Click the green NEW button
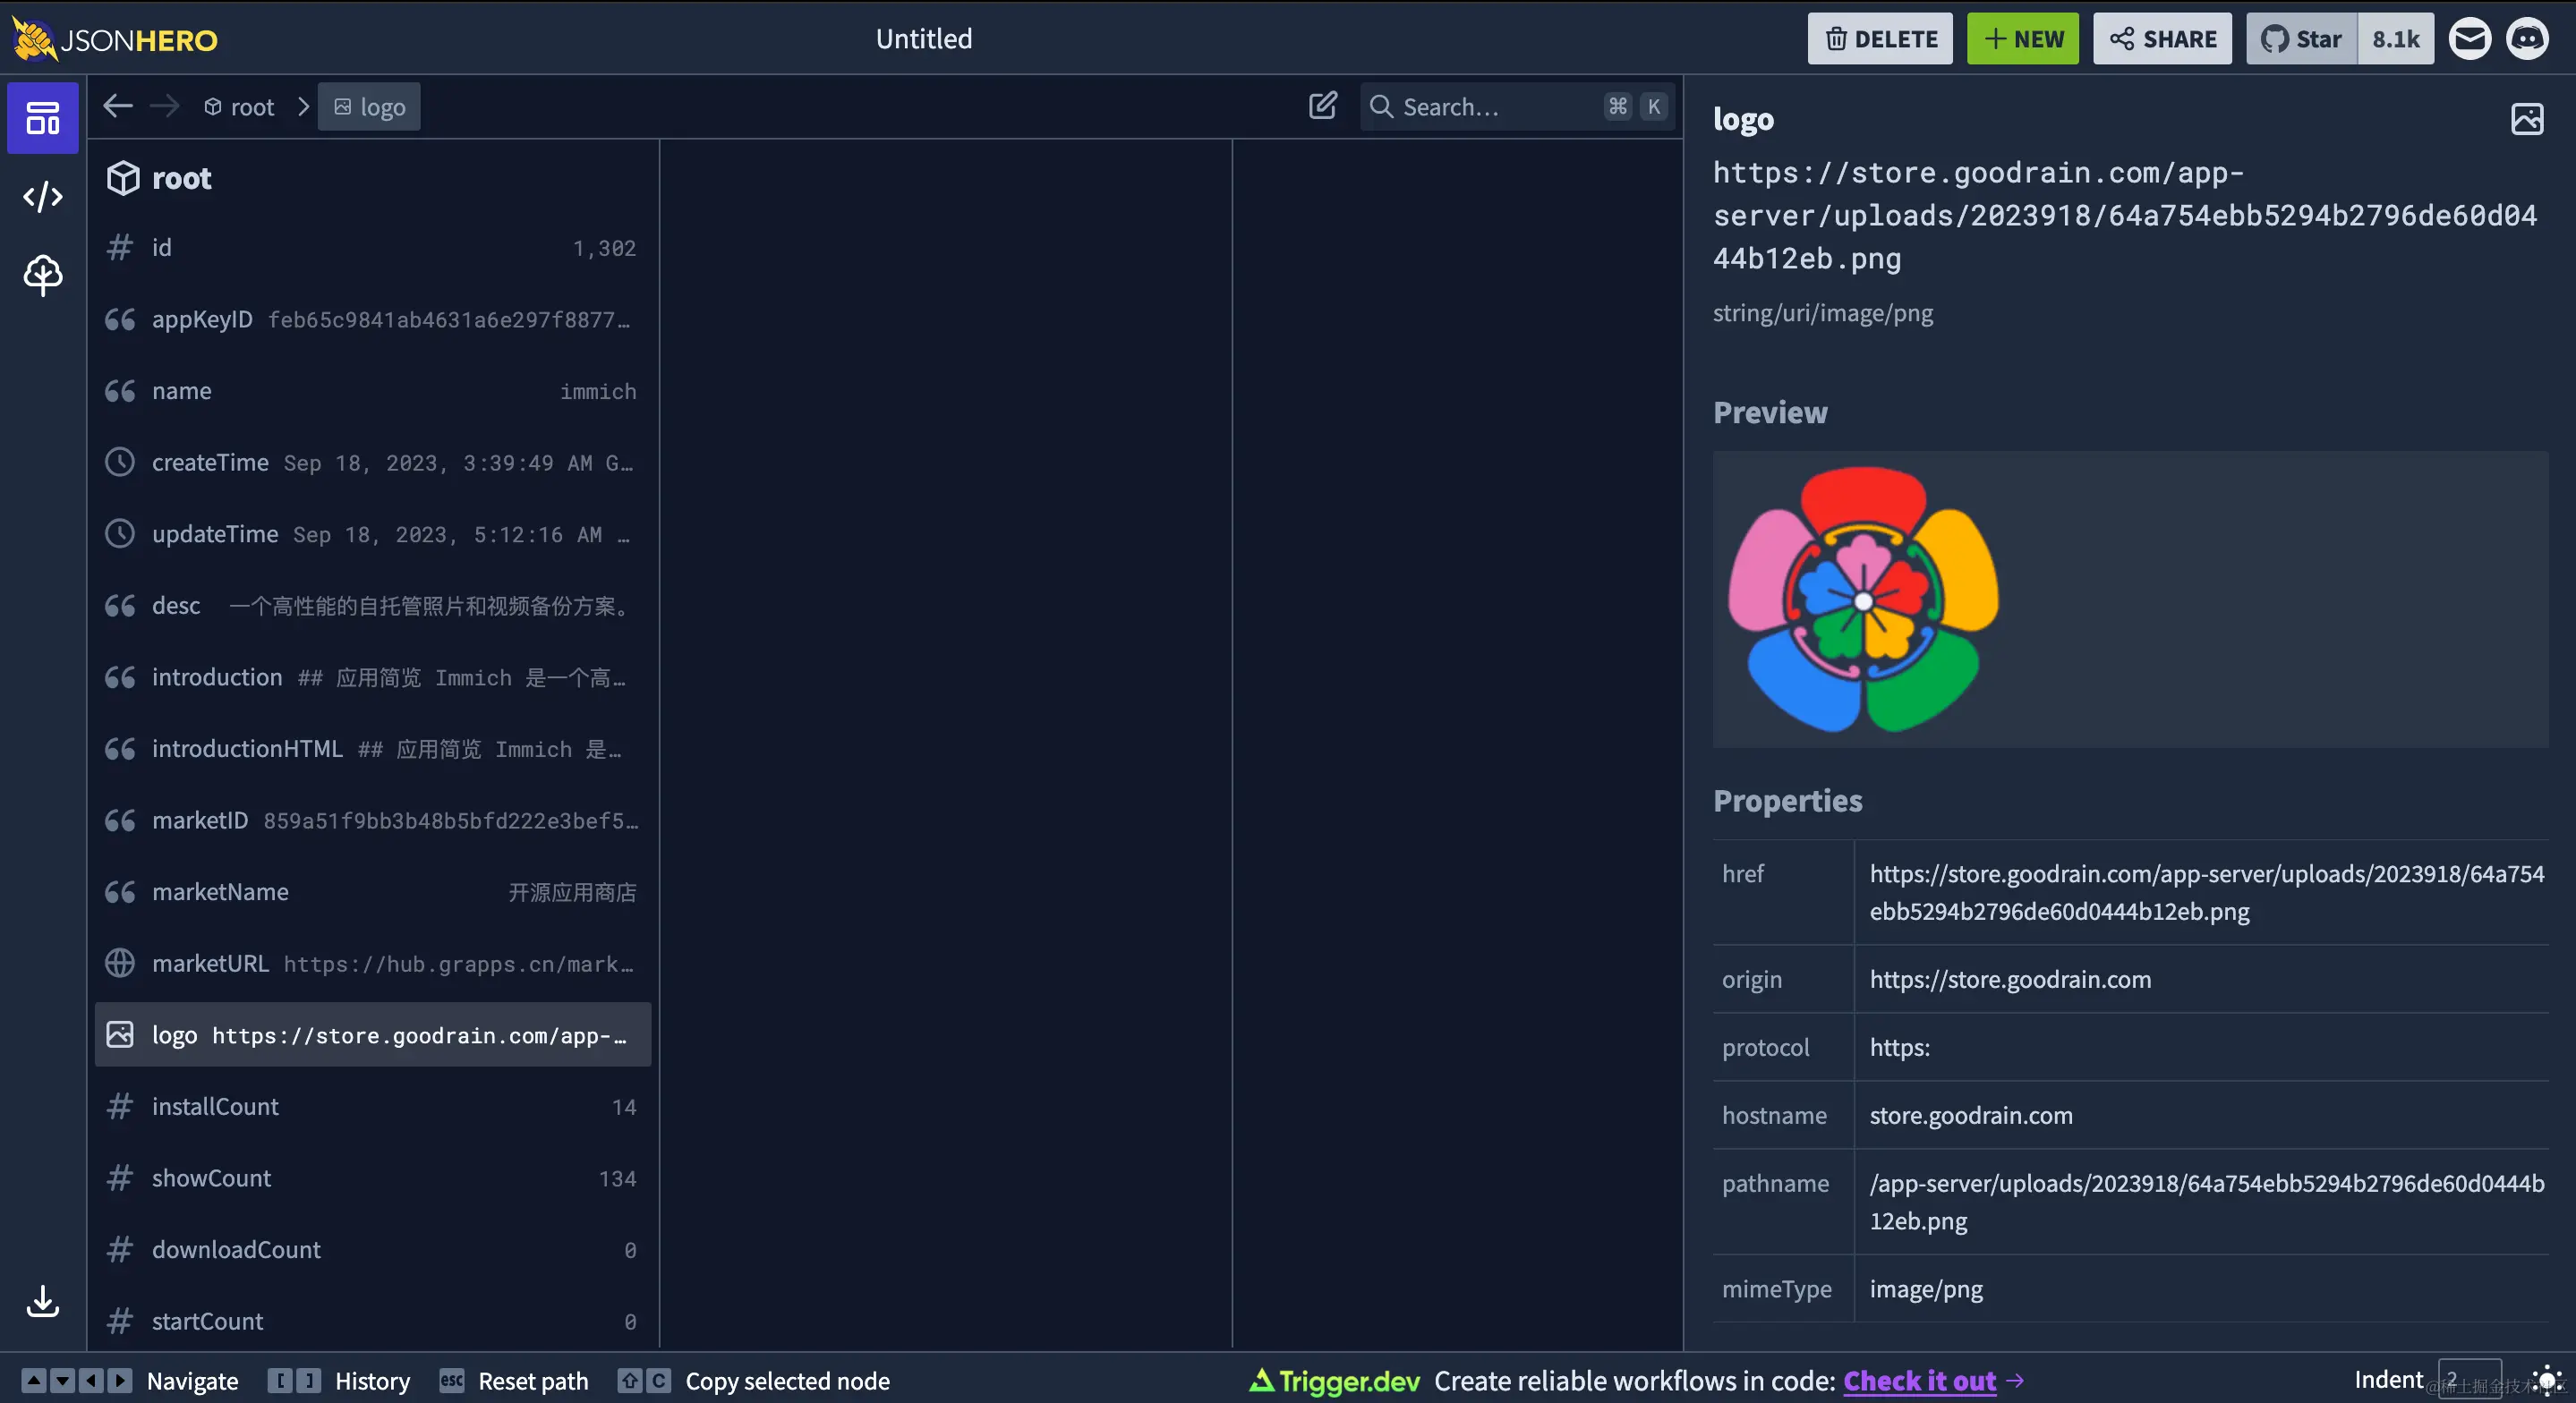2576x1403 pixels. 2022,39
